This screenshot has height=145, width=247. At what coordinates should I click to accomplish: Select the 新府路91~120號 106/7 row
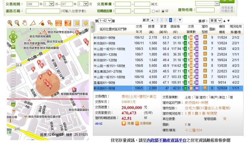pos(168,55)
